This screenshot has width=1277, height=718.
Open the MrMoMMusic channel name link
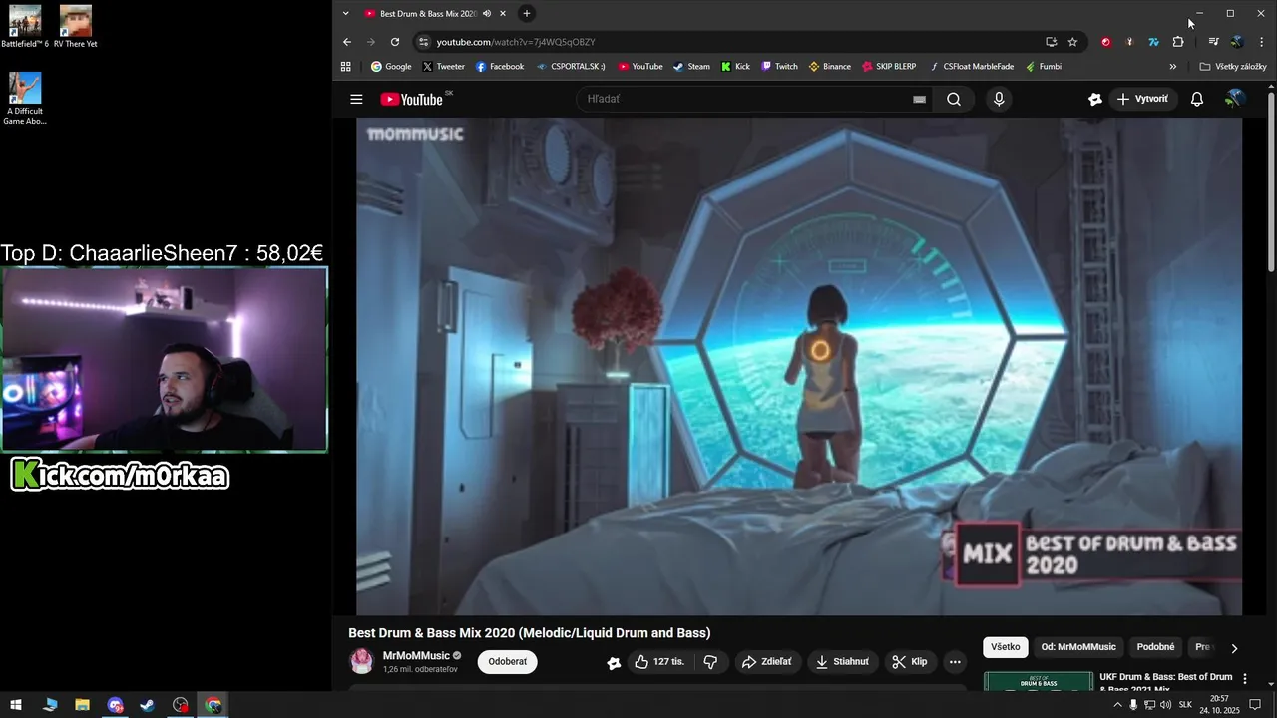click(x=416, y=656)
